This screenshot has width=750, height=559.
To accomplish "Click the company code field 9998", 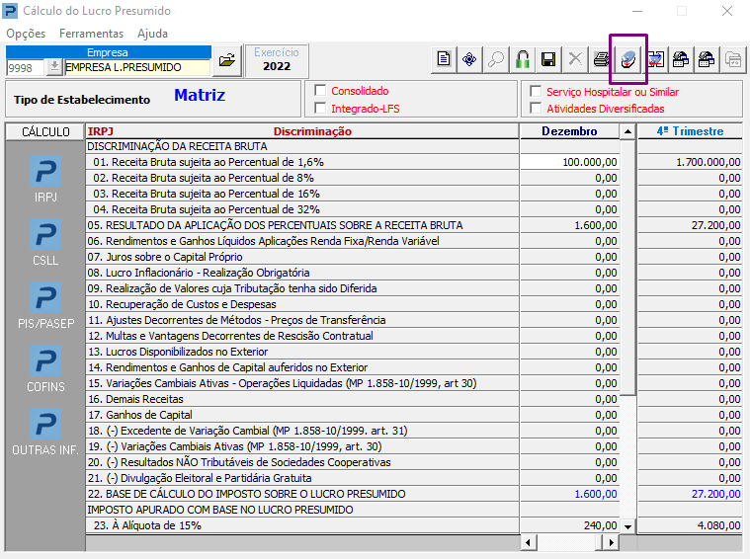I will click(x=26, y=67).
